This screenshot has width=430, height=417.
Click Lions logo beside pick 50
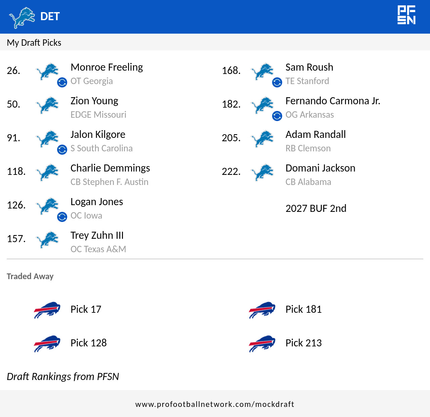click(47, 105)
